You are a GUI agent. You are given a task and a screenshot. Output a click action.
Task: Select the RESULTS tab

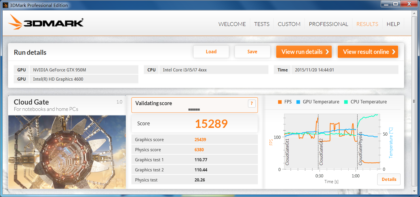click(x=367, y=24)
